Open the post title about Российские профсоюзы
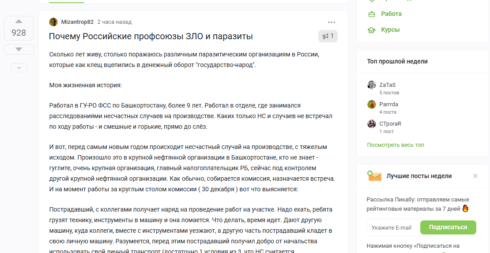 tap(151, 36)
